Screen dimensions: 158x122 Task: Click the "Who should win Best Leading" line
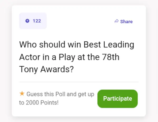(76, 45)
